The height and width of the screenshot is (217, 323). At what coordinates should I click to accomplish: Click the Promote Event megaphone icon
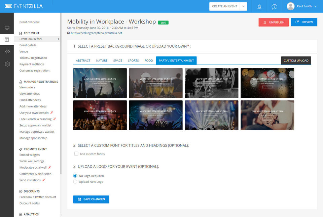click(x=21, y=149)
